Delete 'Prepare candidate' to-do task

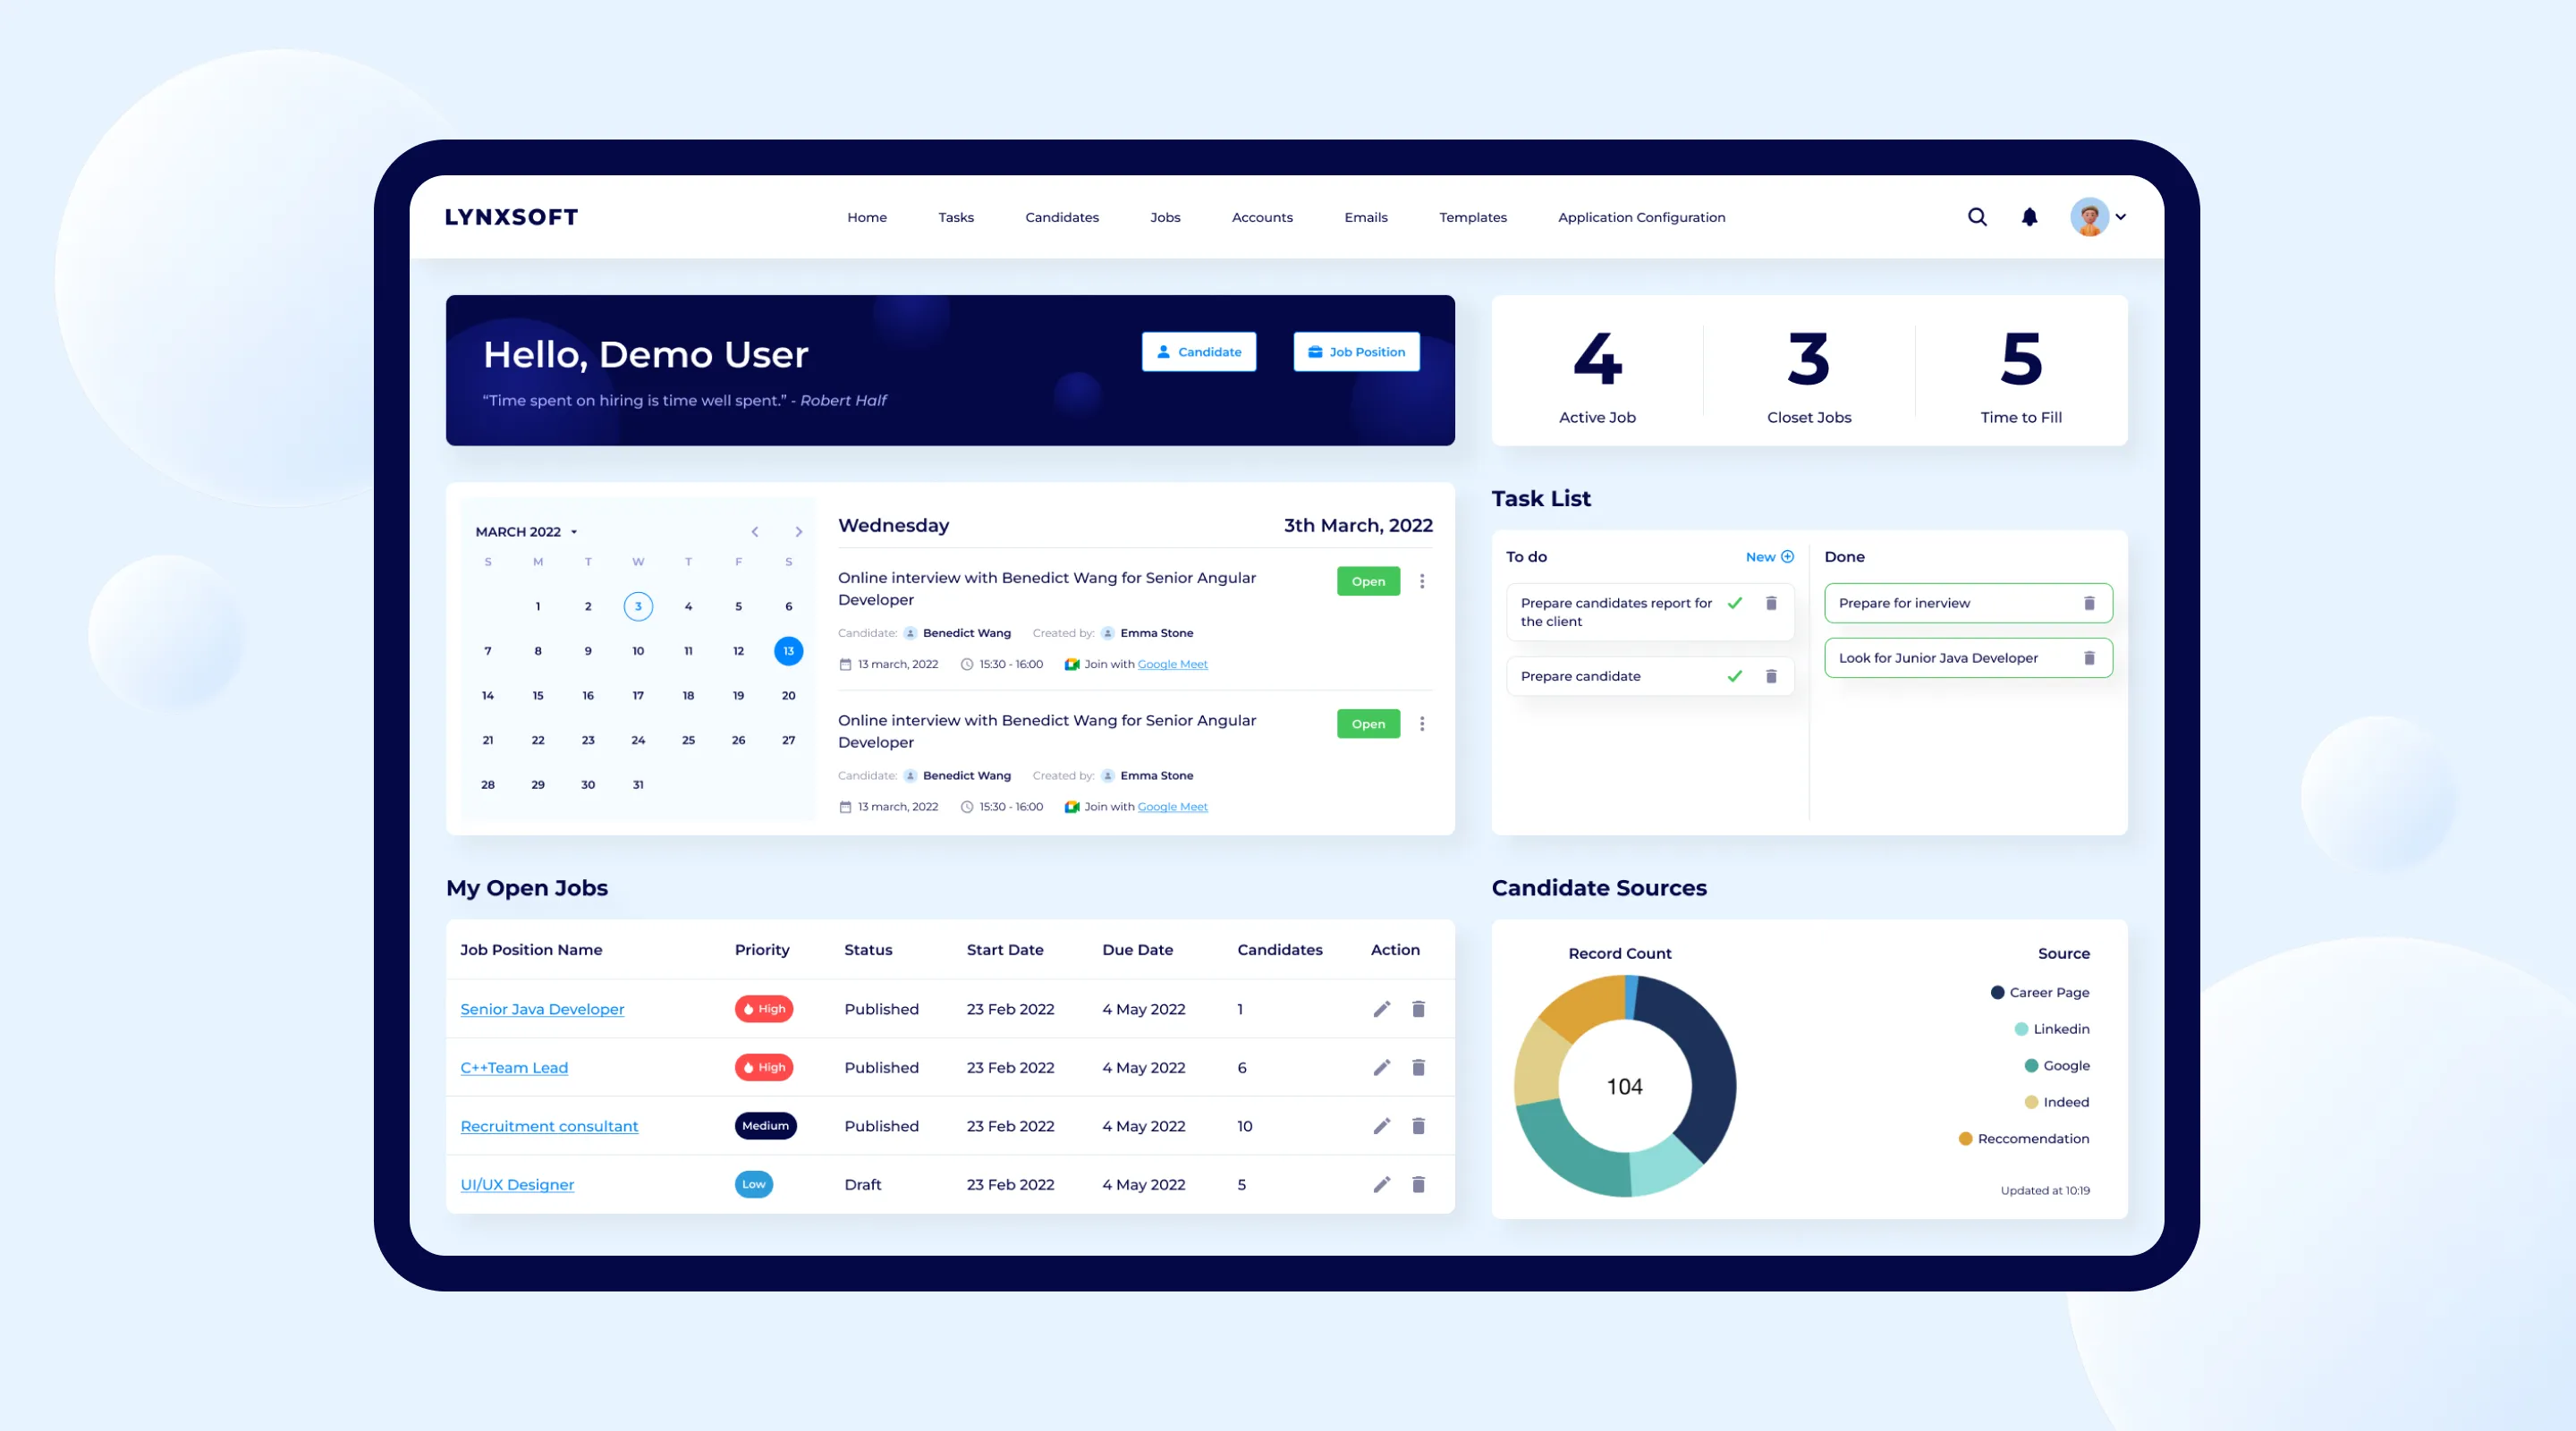pos(1771,676)
